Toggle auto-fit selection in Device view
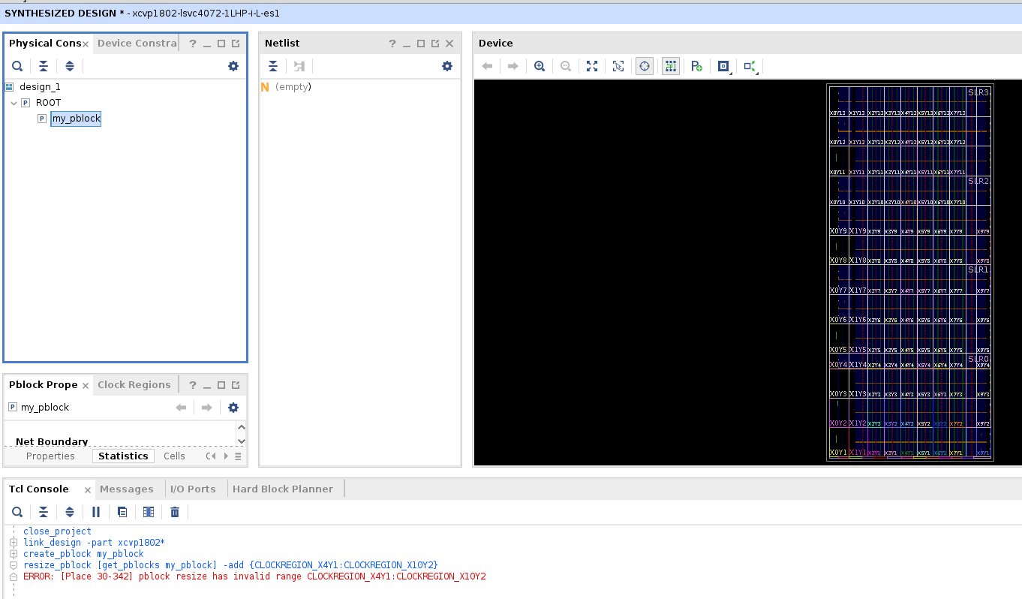Screen dimensions: 1022x599 (x=644, y=66)
